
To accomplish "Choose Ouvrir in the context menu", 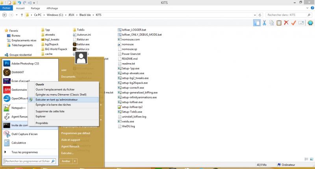I will pos(63,84).
